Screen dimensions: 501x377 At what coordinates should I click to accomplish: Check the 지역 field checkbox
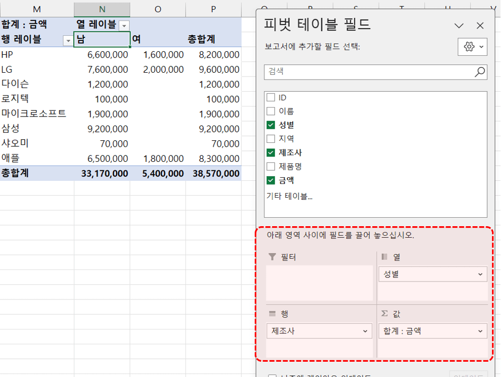(x=271, y=139)
